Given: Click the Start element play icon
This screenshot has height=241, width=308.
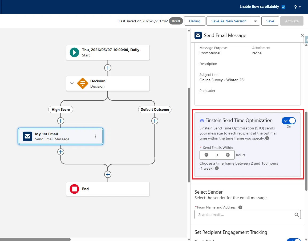Looking at the screenshot, I should [74, 52].
